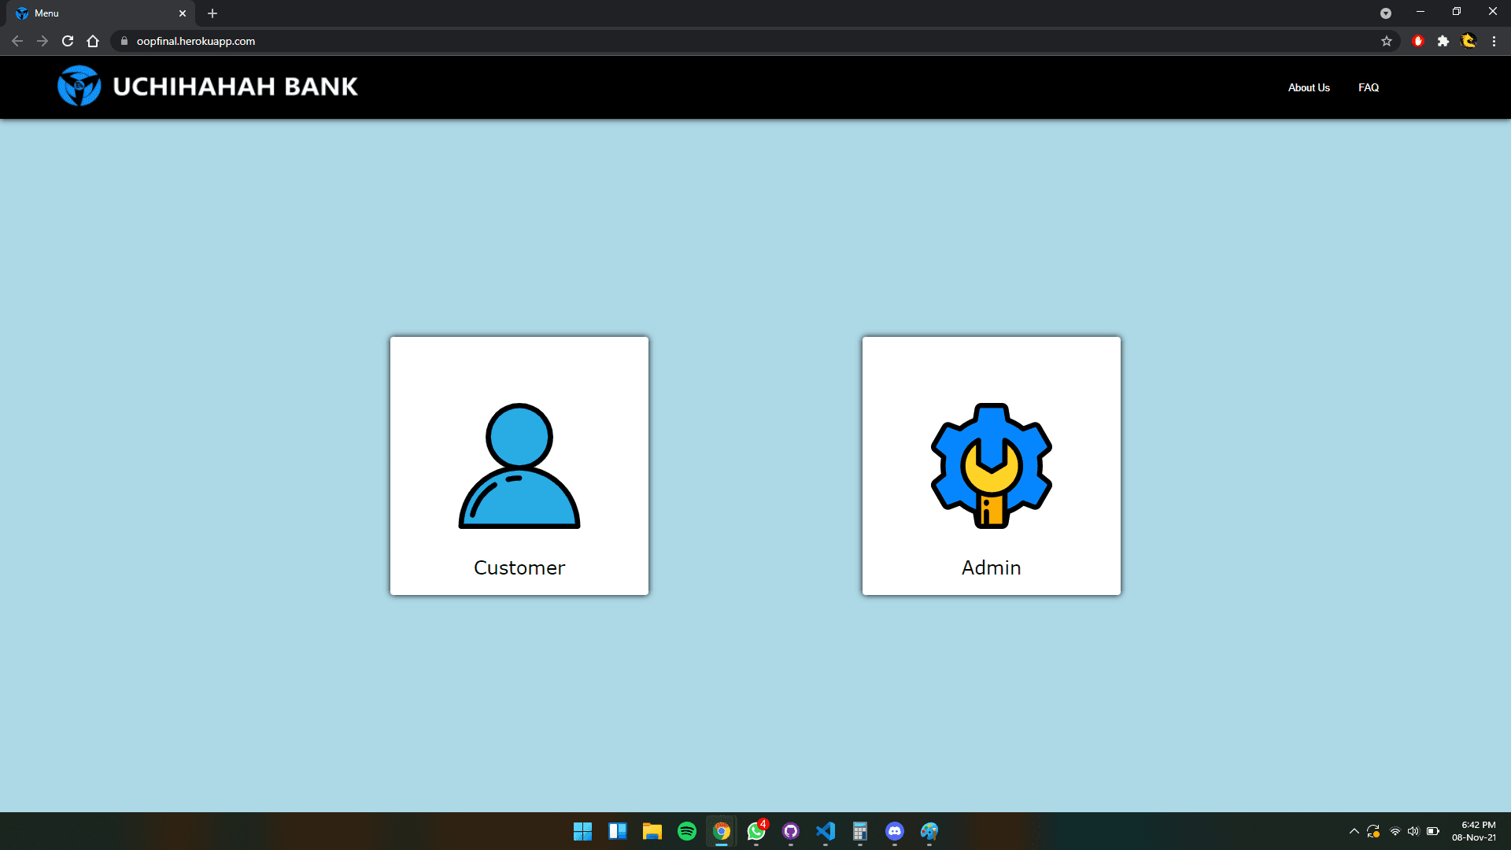The height and width of the screenshot is (850, 1511).
Task: Open the red shield extension icon
Action: 1418,41
